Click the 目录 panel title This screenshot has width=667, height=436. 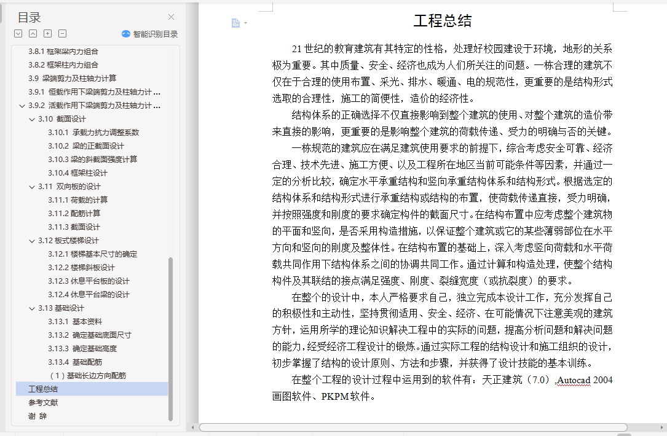(x=30, y=17)
